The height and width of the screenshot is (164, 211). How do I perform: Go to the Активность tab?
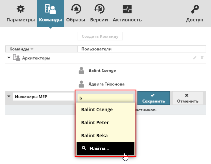tap(127, 13)
